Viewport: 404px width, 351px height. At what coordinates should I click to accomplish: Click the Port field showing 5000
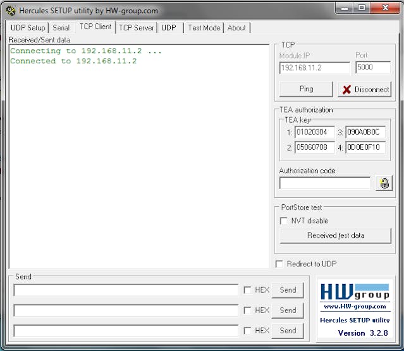pos(373,67)
